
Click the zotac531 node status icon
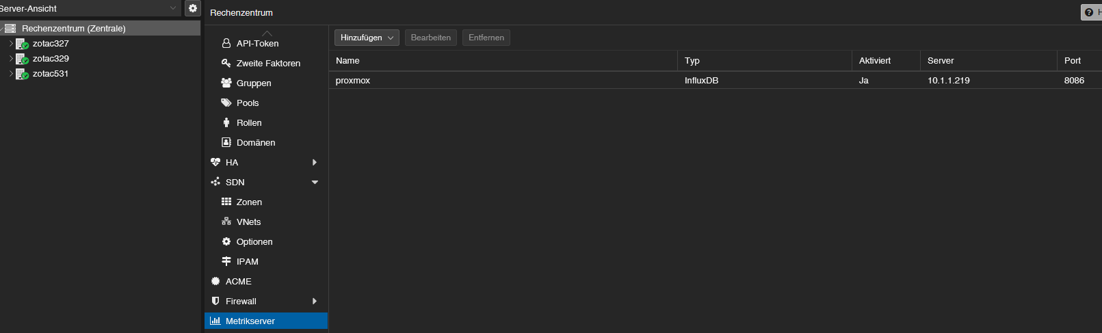[22, 74]
